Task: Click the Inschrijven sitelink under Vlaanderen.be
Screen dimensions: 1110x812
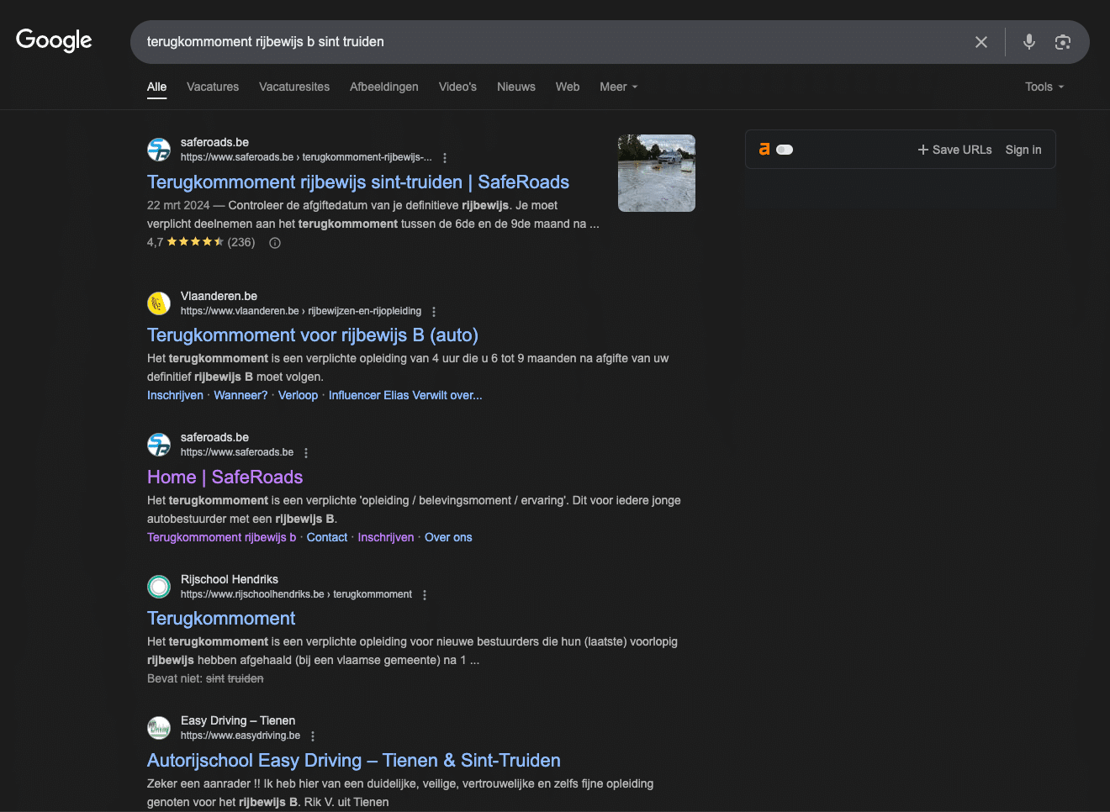Action: pyautogui.click(x=175, y=395)
